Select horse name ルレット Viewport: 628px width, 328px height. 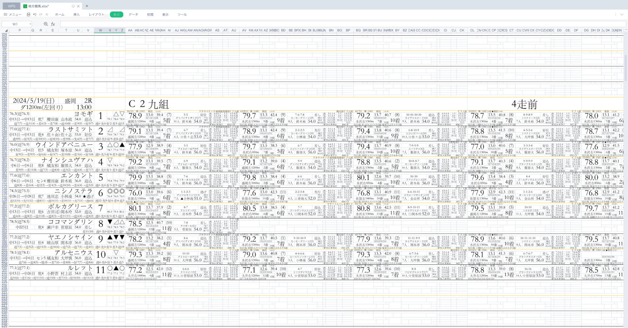point(80,268)
